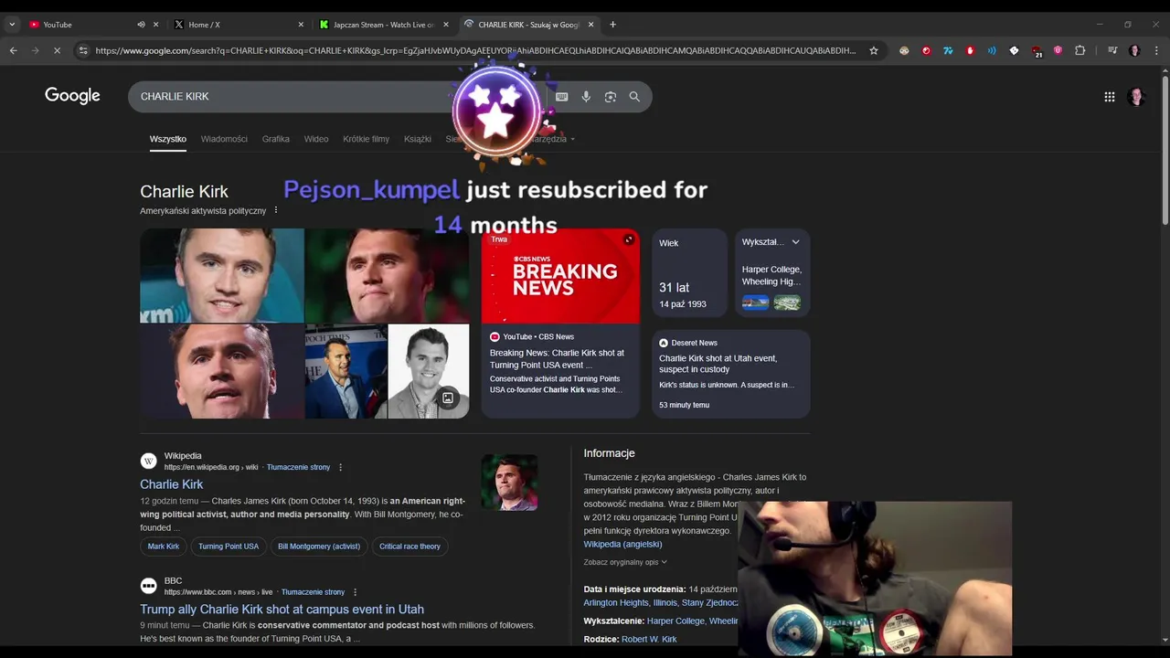Image resolution: width=1170 pixels, height=658 pixels.
Task: Open the red hand ad-blocker extension
Action: [x=970, y=50]
